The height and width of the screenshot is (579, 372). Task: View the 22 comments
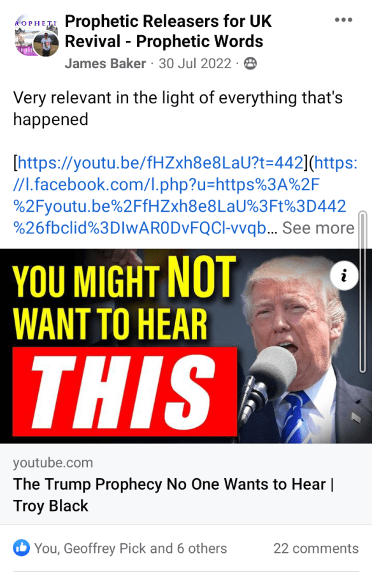coord(316,548)
